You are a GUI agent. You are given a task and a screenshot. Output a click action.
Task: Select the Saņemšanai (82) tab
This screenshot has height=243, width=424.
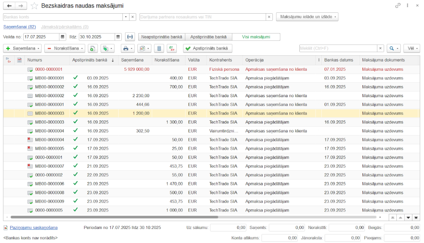point(19,27)
